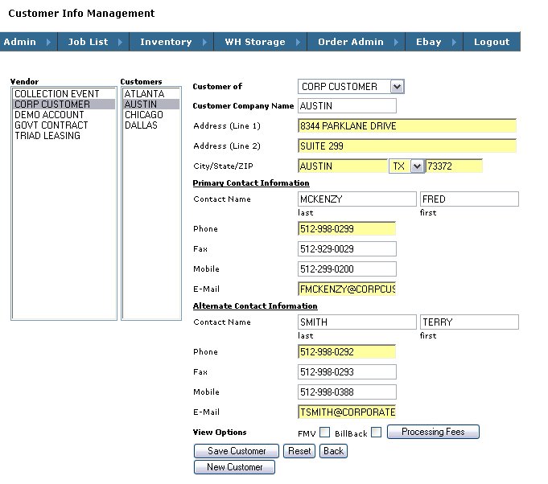This screenshot has width=548, height=484.
Task: Click alternate contact last name SMITH field
Action: click(x=356, y=322)
